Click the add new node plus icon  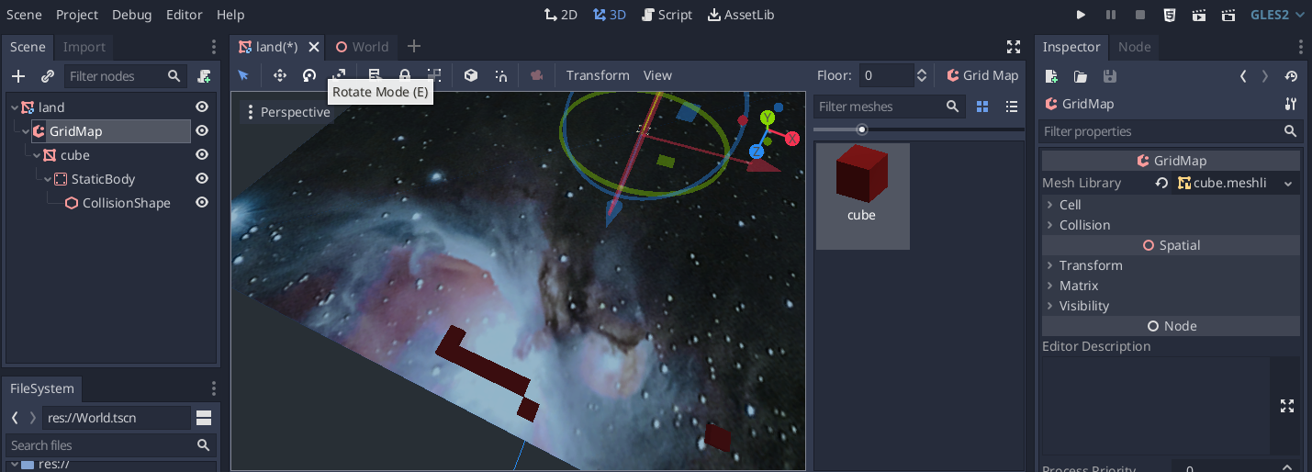pyautogui.click(x=18, y=76)
